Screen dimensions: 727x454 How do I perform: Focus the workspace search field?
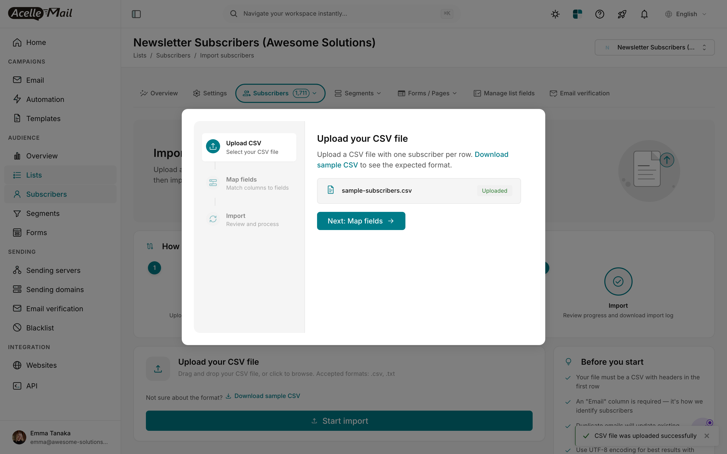point(342,14)
